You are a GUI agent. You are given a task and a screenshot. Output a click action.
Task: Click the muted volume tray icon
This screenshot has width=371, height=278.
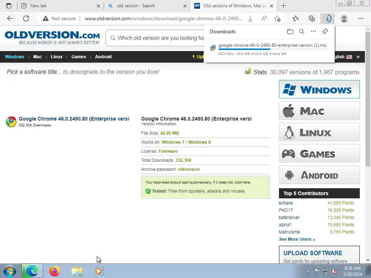pyautogui.click(x=334, y=271)
